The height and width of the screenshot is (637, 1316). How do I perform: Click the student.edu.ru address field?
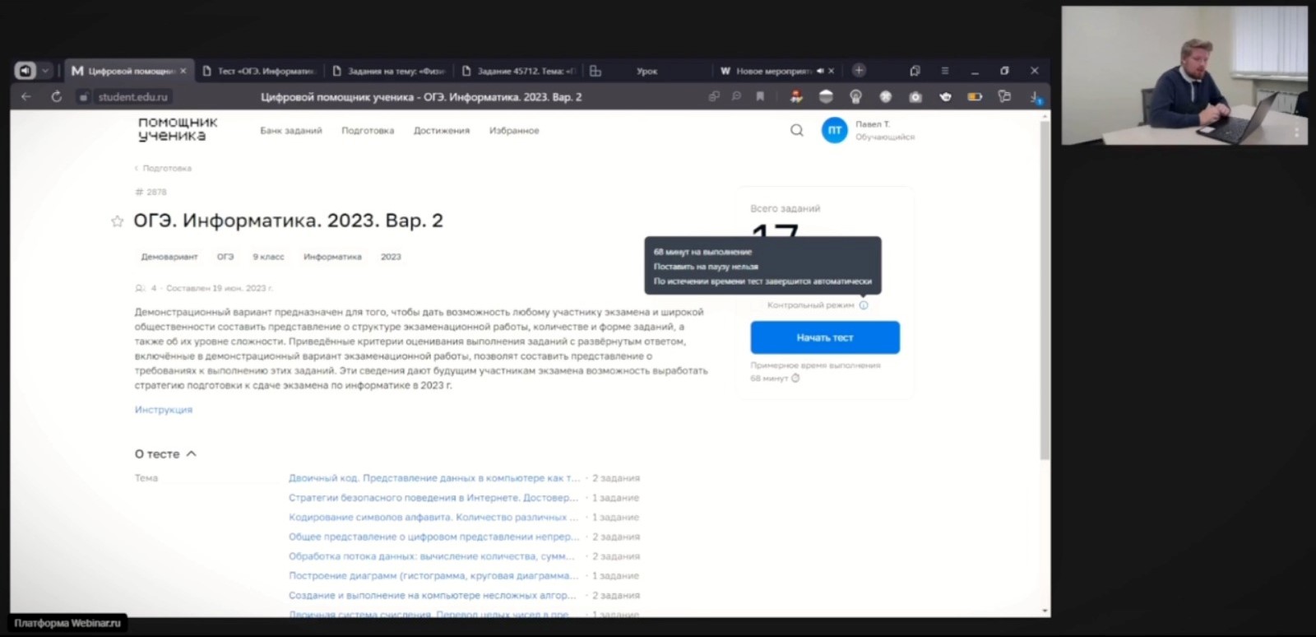click(x=132, y=97)
